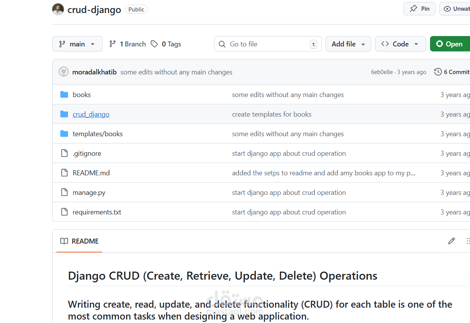Viewport: 470px width, 323px height.
Task: Click the search magnifier in Go to file
Action: [x=222, y=44]
